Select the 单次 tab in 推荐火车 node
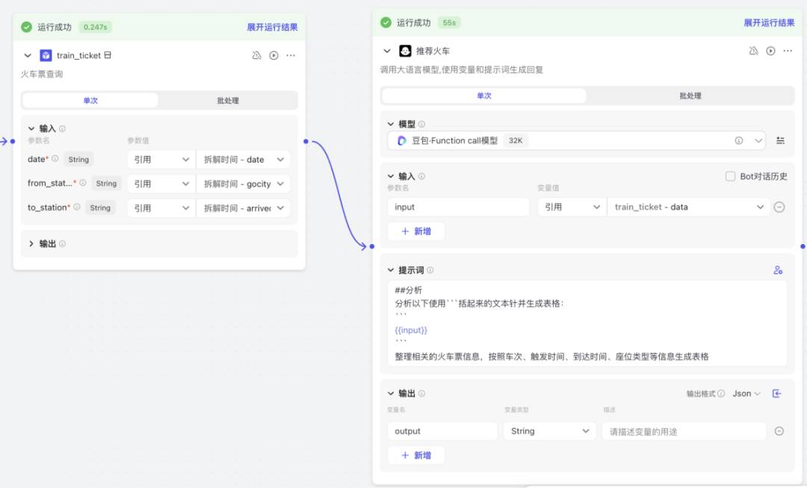Image resolution: width=807 pixels, height=488 pixels. tap(484, 96)
